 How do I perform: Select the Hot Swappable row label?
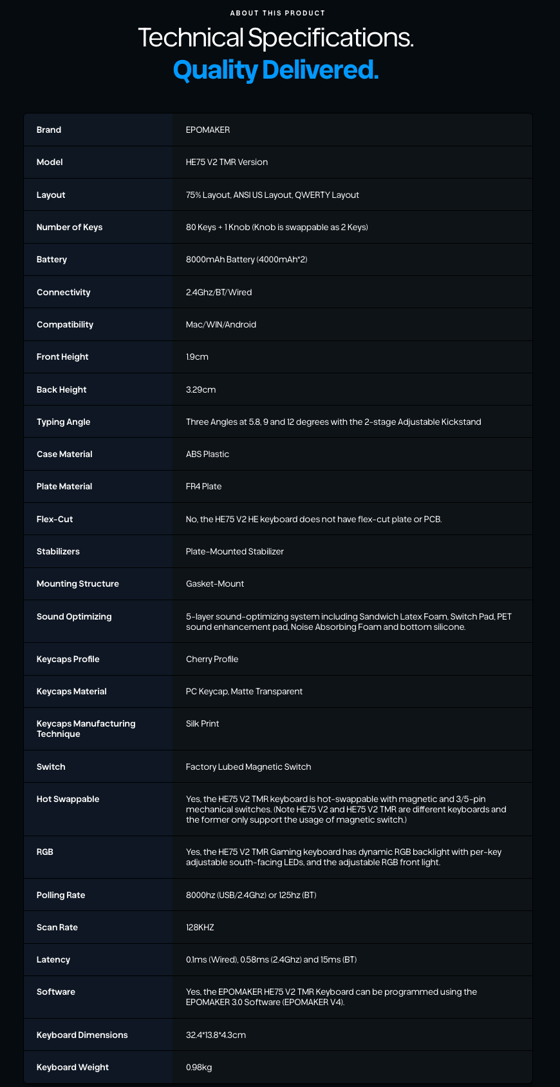68,799
